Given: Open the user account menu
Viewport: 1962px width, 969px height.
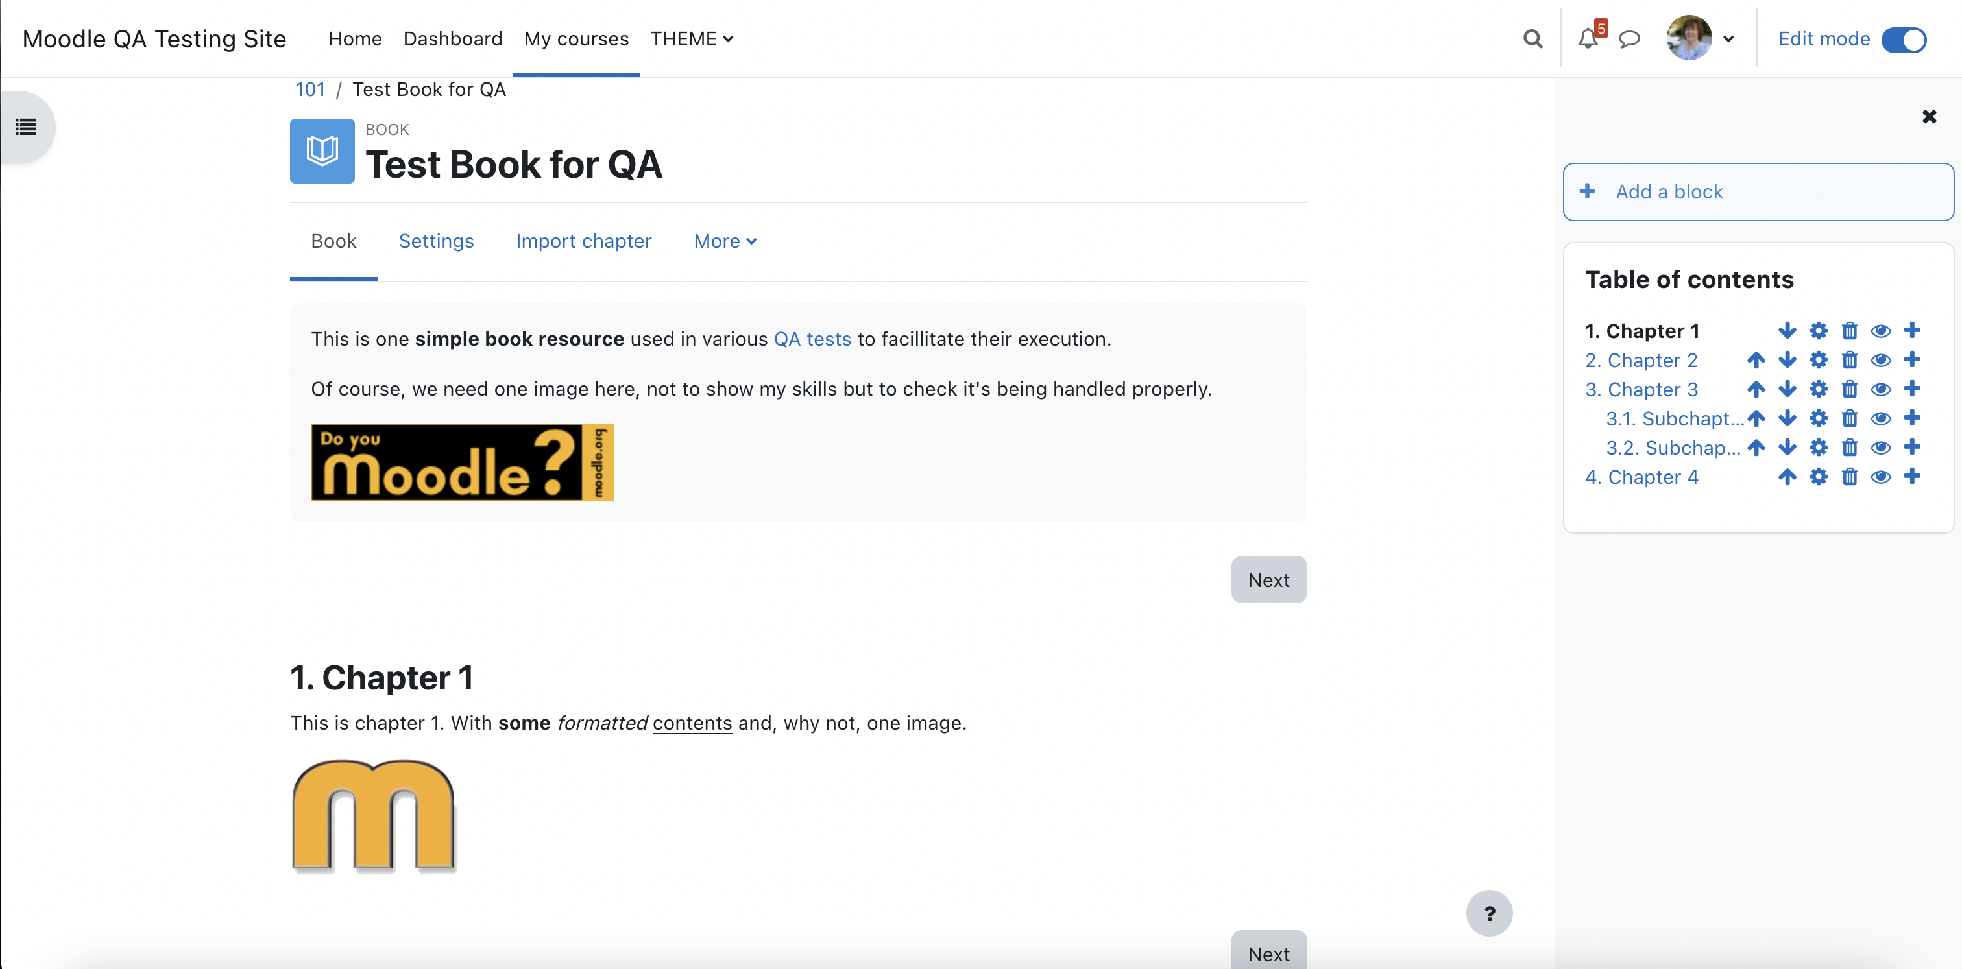Looking at the screenshot, I should (1700, 38).
